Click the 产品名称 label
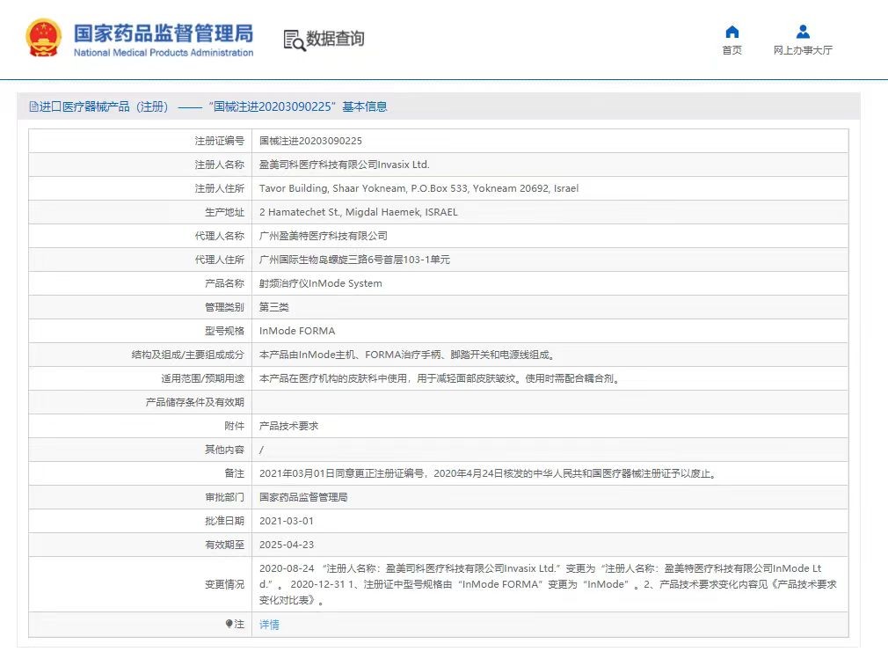 224,284
